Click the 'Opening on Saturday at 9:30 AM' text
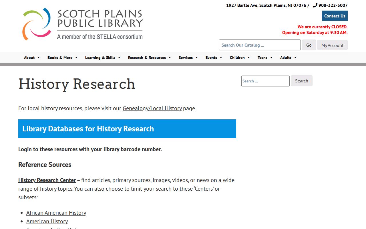Viewport: 366px width, 229px height. (x=315, y=33)
